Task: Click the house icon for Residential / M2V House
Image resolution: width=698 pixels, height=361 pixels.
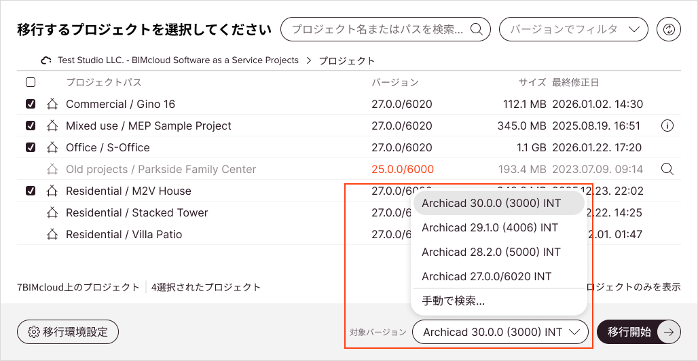Action: (52, 191)
